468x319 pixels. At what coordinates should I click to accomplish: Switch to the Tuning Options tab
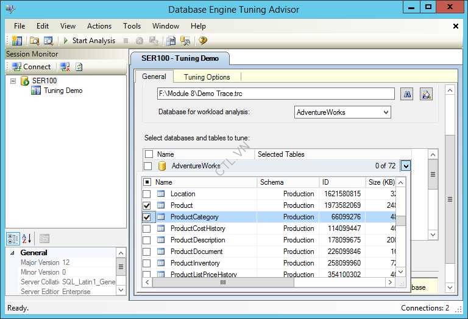(x=207, y=77)
